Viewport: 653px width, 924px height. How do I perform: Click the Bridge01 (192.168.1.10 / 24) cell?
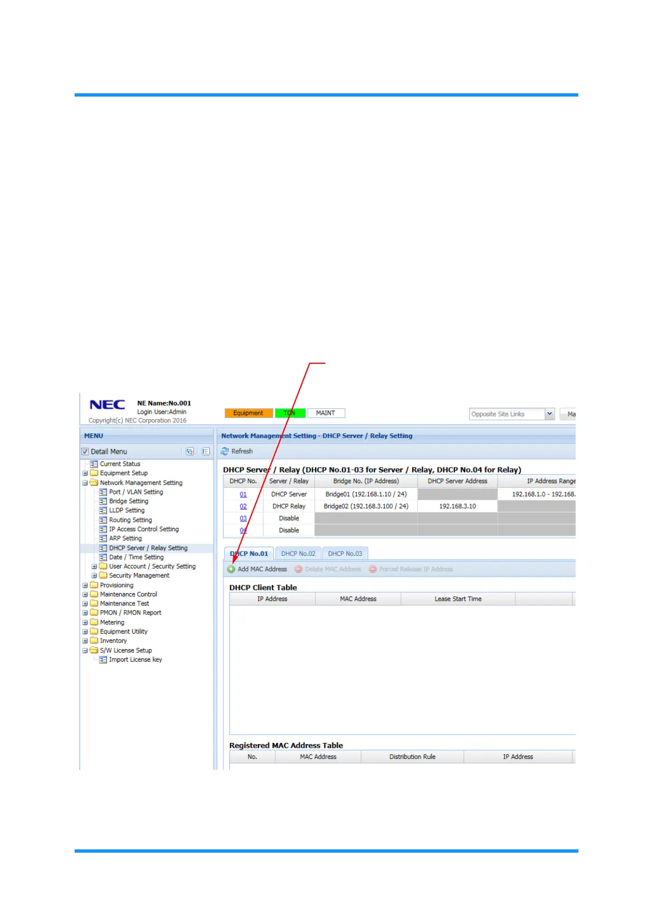(x=366, y=494)
